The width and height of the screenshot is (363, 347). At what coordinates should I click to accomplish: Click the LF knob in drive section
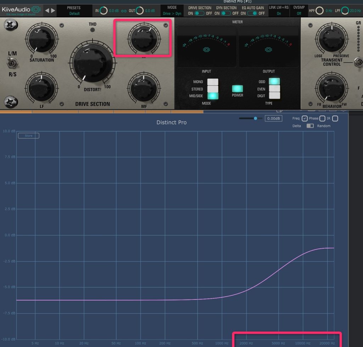[42, 87]
